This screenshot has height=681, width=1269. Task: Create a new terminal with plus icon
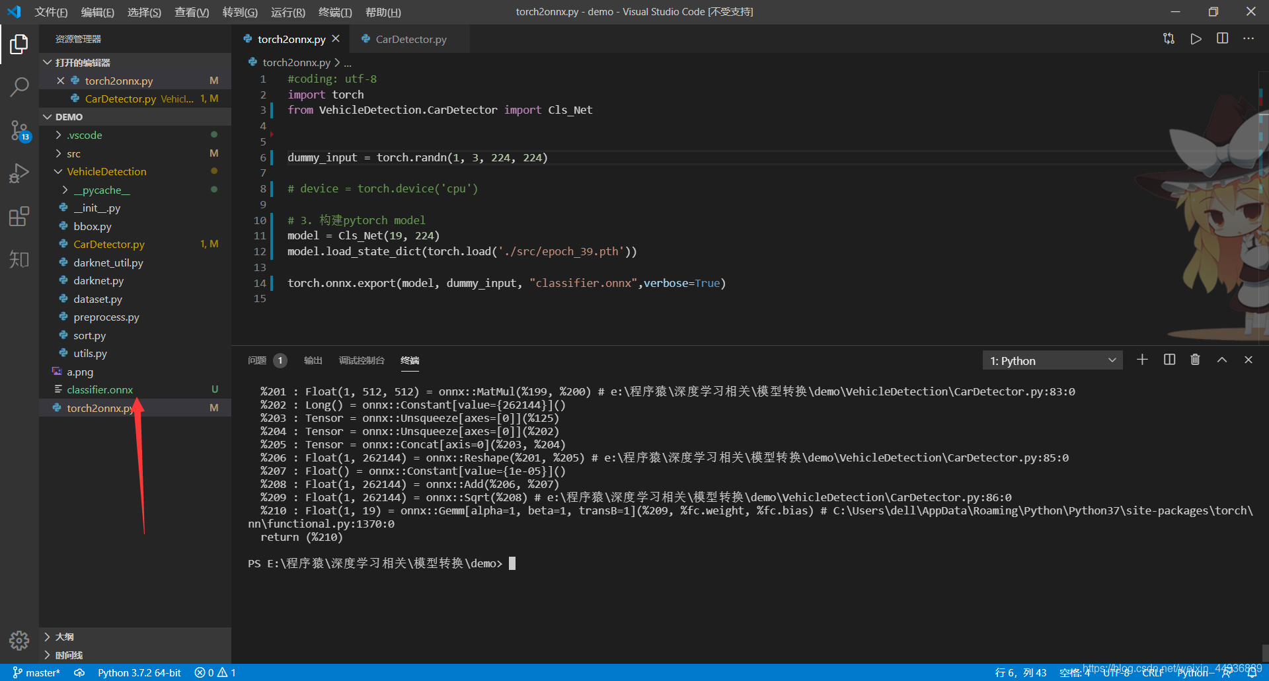pyautogui.click(x=1142, y=360)
